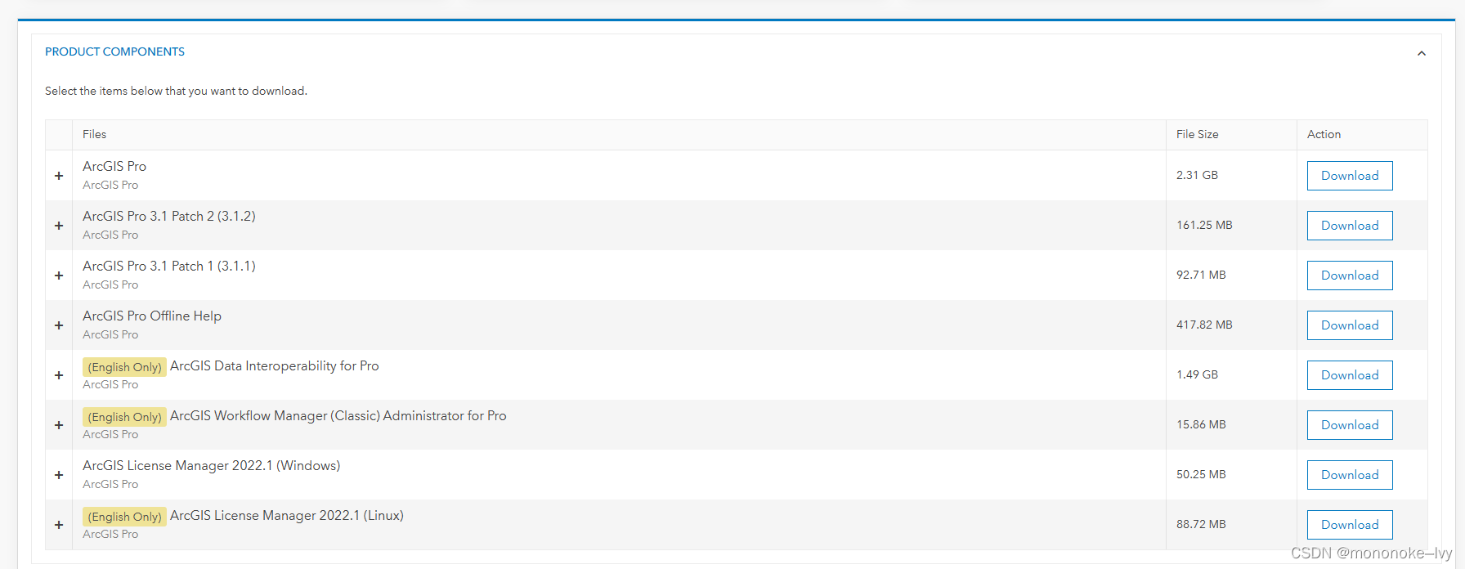Download ArcGIS Data Interoperability for Pro
This screenshot has height=569, width=1465.
click(1350, 375)
